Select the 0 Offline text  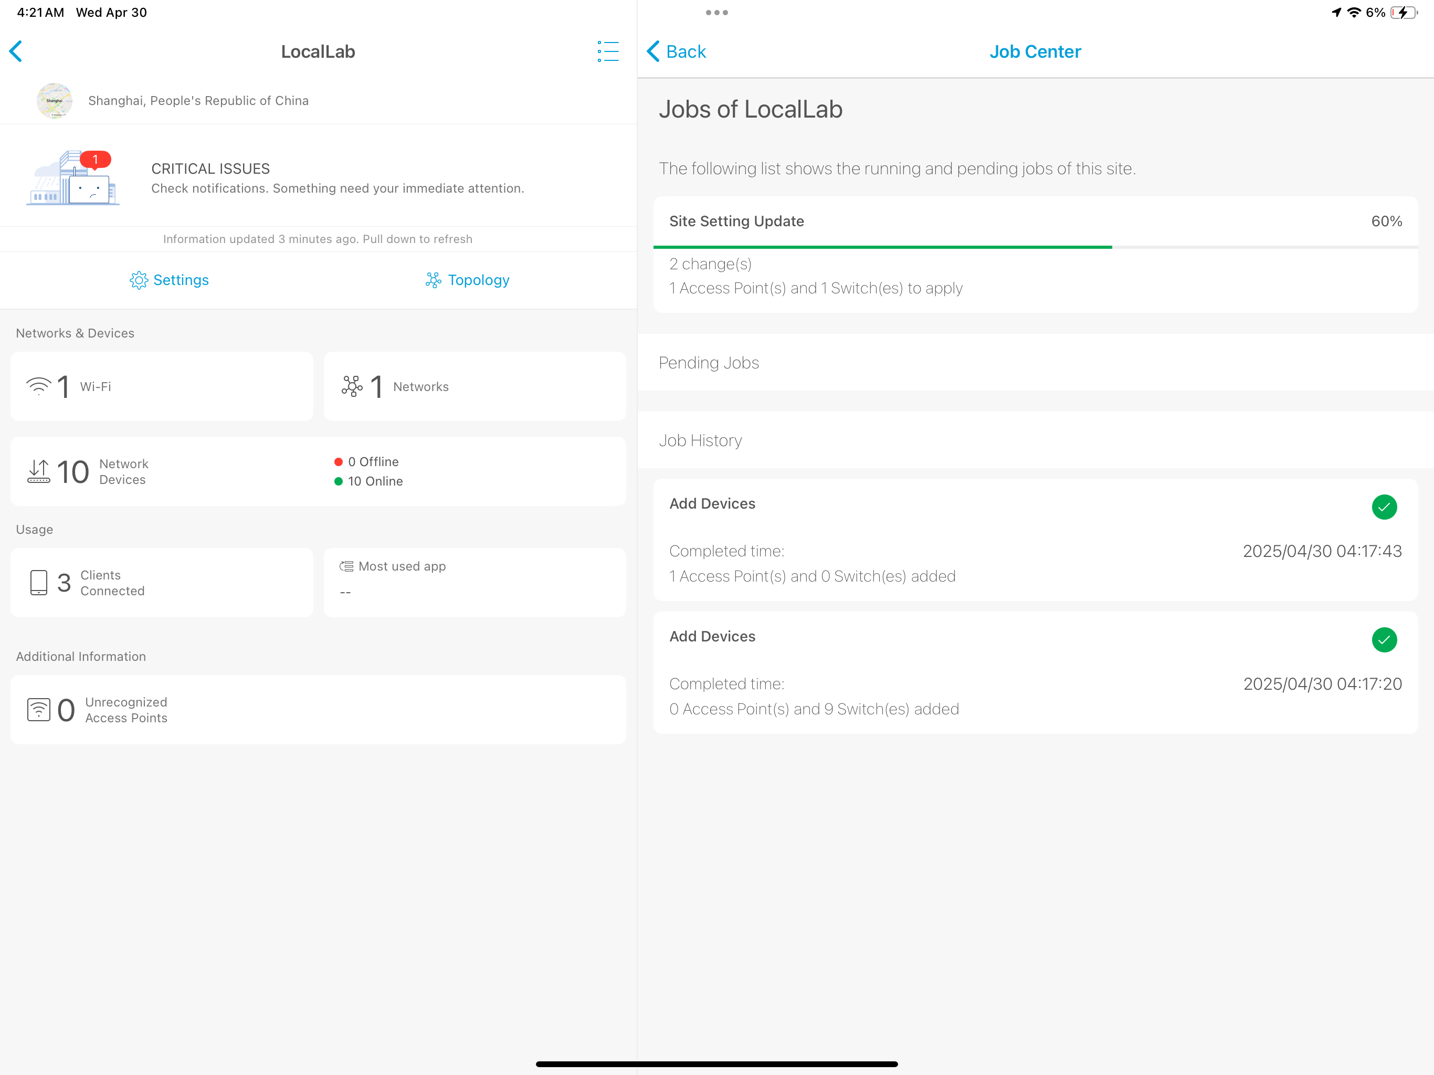point(373,461)
